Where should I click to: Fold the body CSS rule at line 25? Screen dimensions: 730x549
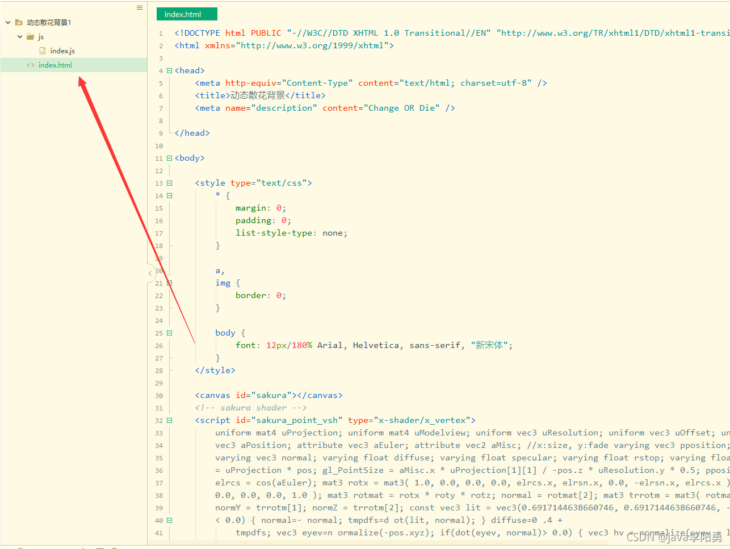click(x=169, y=333)
